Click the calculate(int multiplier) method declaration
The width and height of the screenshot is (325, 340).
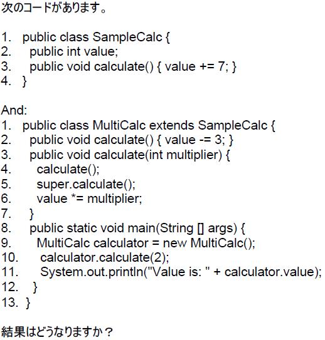click(115, 155)
